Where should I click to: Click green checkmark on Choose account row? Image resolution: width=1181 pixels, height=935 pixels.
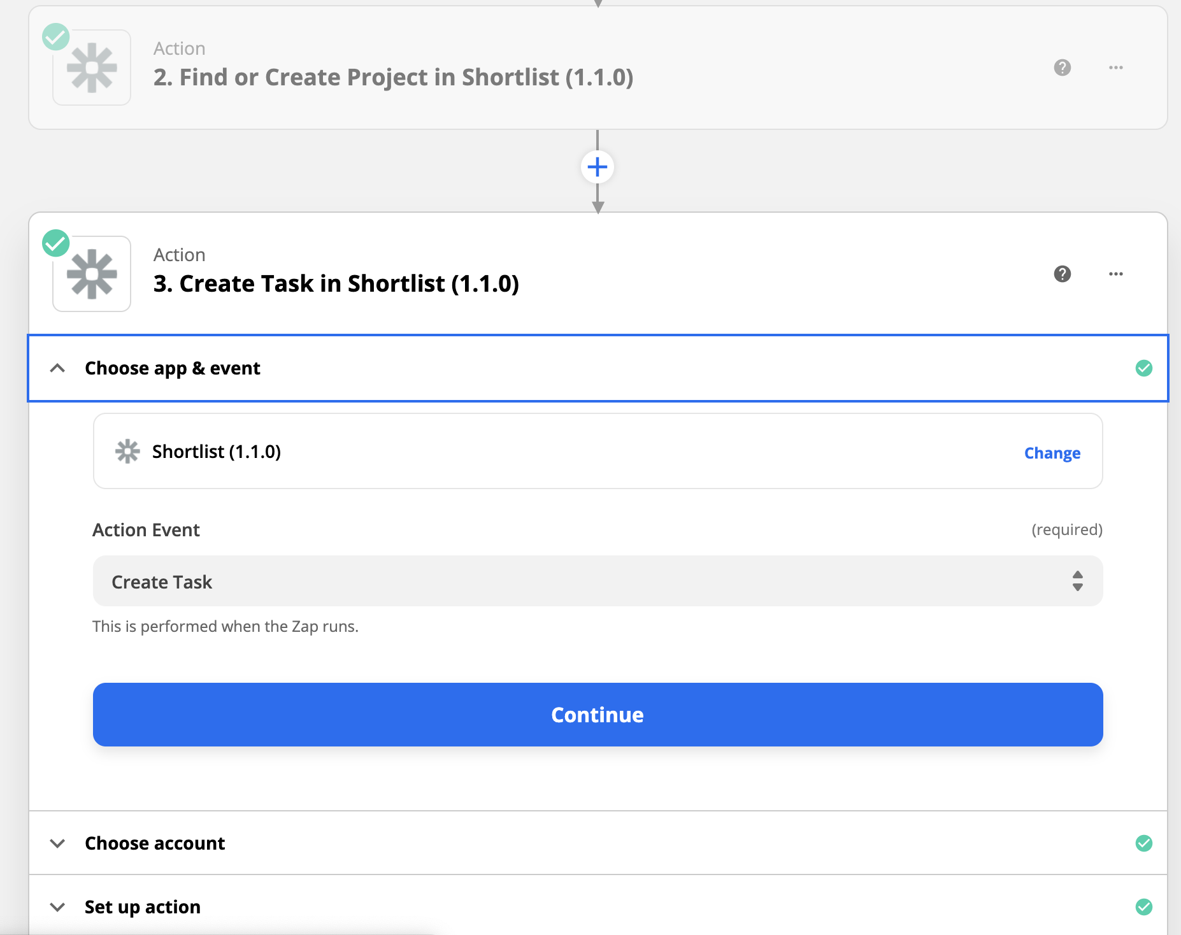pyautogui.click(x=1143, y=843)
